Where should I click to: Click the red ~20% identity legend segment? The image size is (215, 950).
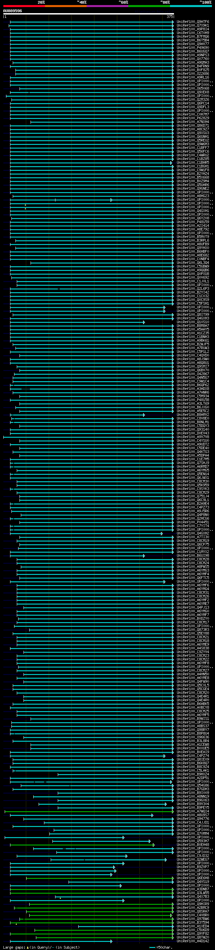pos(24,6)
